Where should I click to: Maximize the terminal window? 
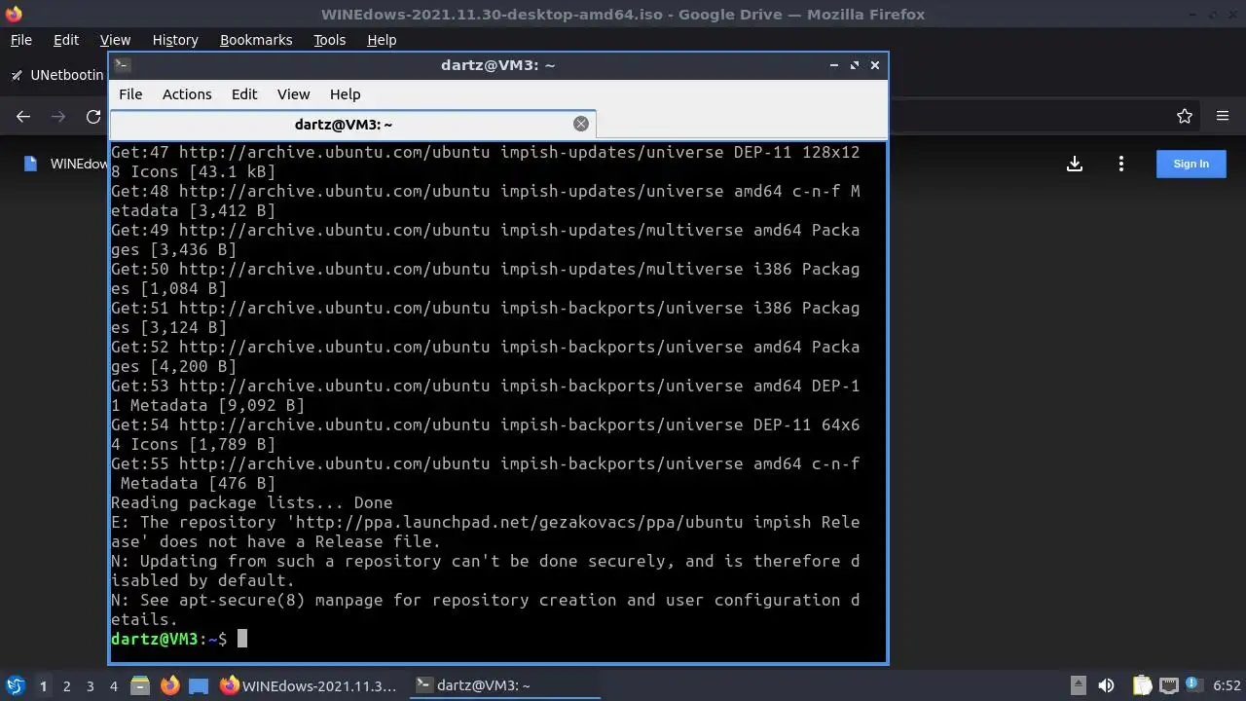pyautogui.click(x=855, y=65)
